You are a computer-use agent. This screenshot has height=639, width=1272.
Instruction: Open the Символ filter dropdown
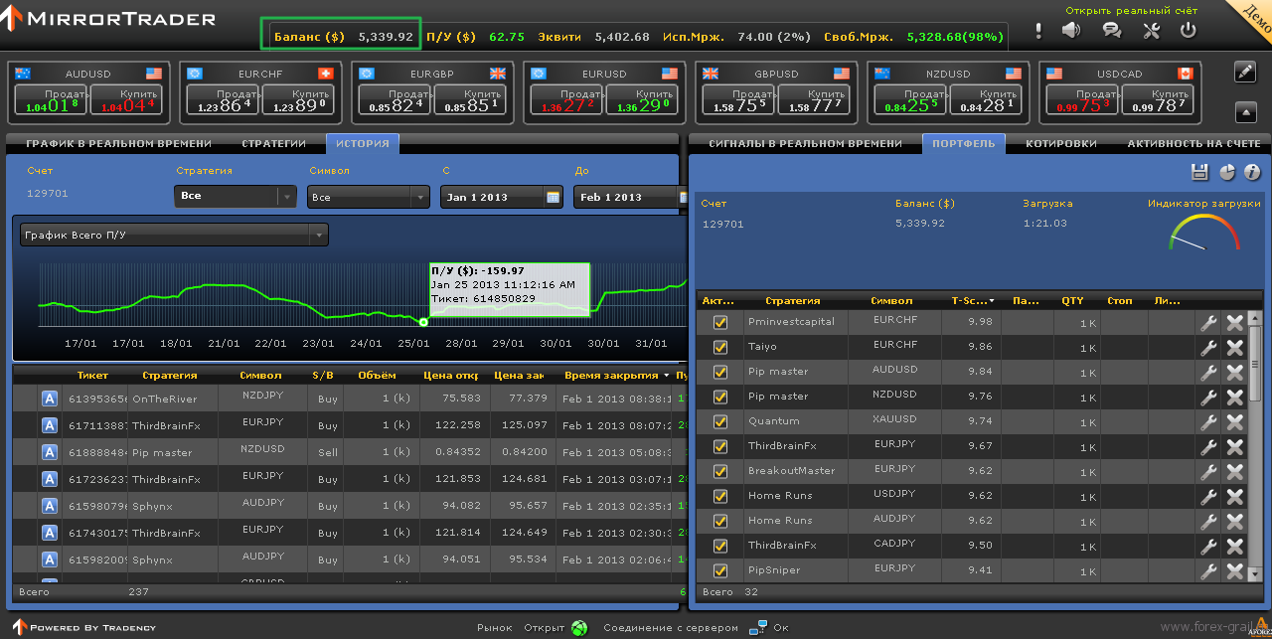tap(369, 197)
